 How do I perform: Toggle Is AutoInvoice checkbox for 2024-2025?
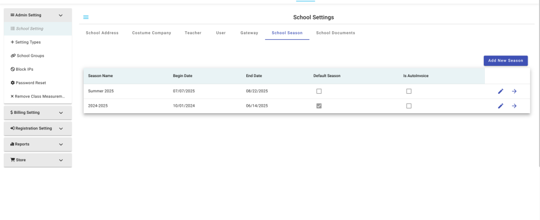[x=409, y=106]
